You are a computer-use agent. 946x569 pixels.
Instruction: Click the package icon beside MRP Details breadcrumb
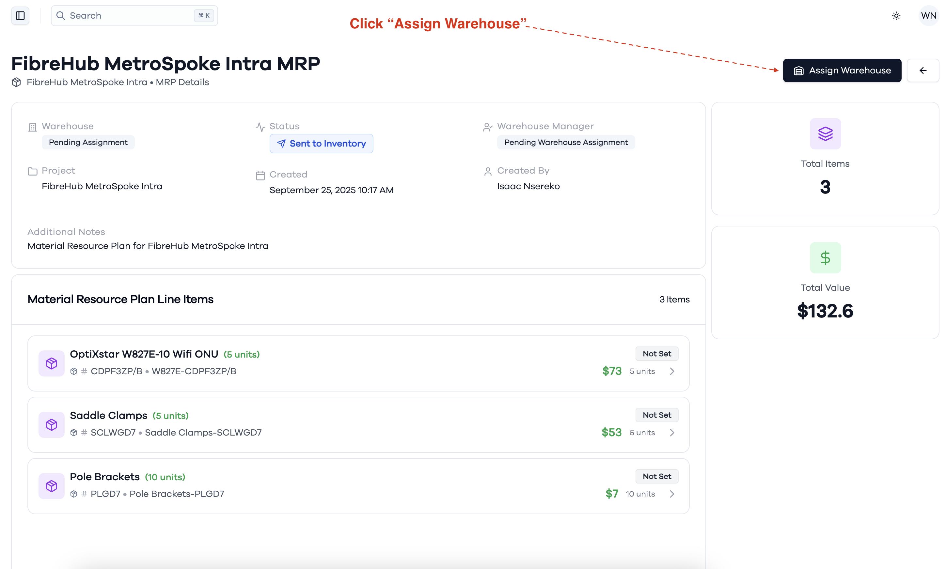point(16,82)
